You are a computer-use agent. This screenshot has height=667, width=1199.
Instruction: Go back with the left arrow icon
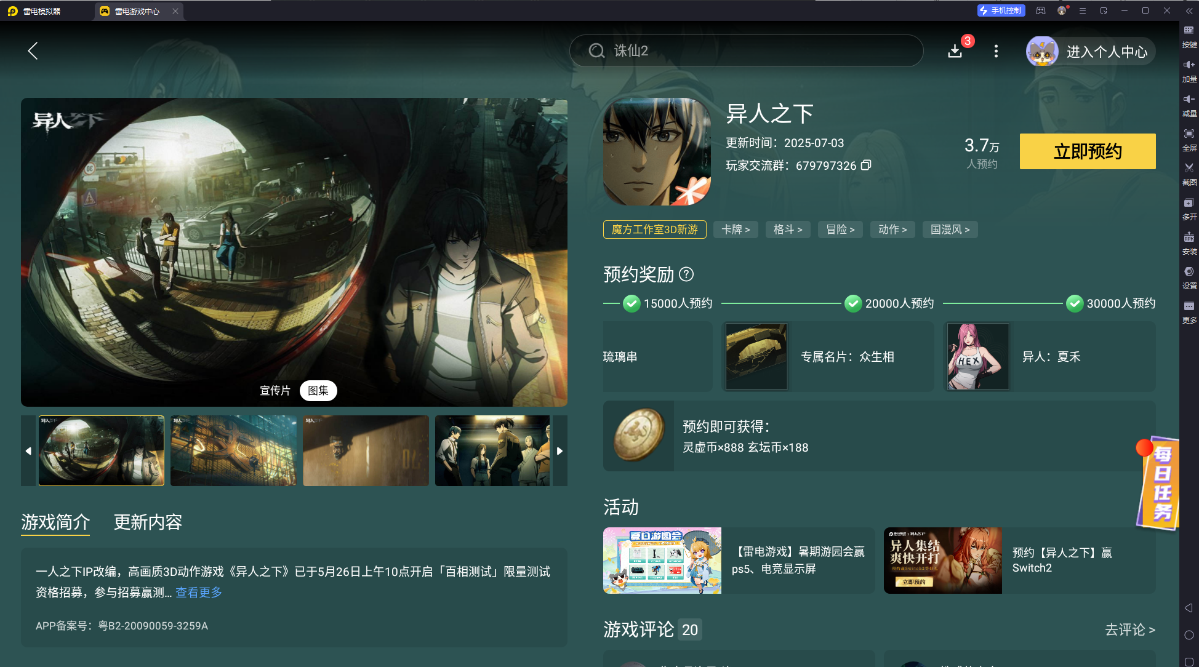point(33,51)
